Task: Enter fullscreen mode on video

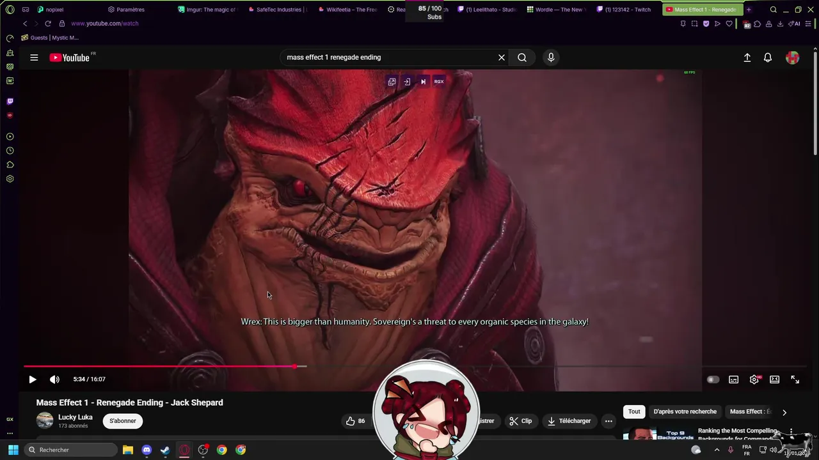Action: tap(795, 379)
